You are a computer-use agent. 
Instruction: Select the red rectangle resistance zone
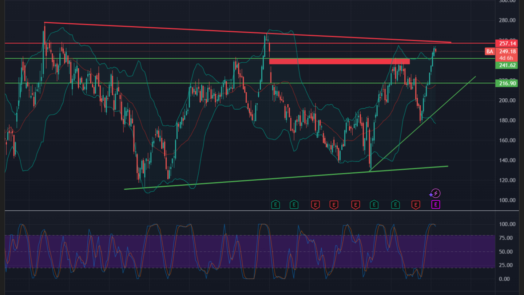(339, 62)
